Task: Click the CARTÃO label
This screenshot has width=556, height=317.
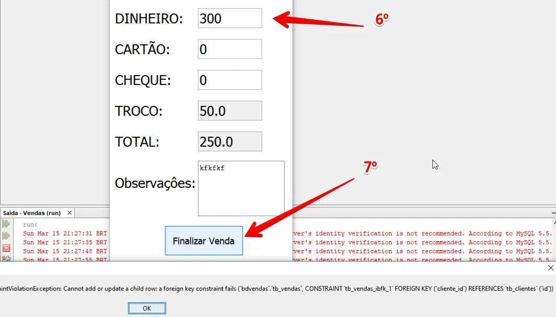Action: (x=142, y=49)
